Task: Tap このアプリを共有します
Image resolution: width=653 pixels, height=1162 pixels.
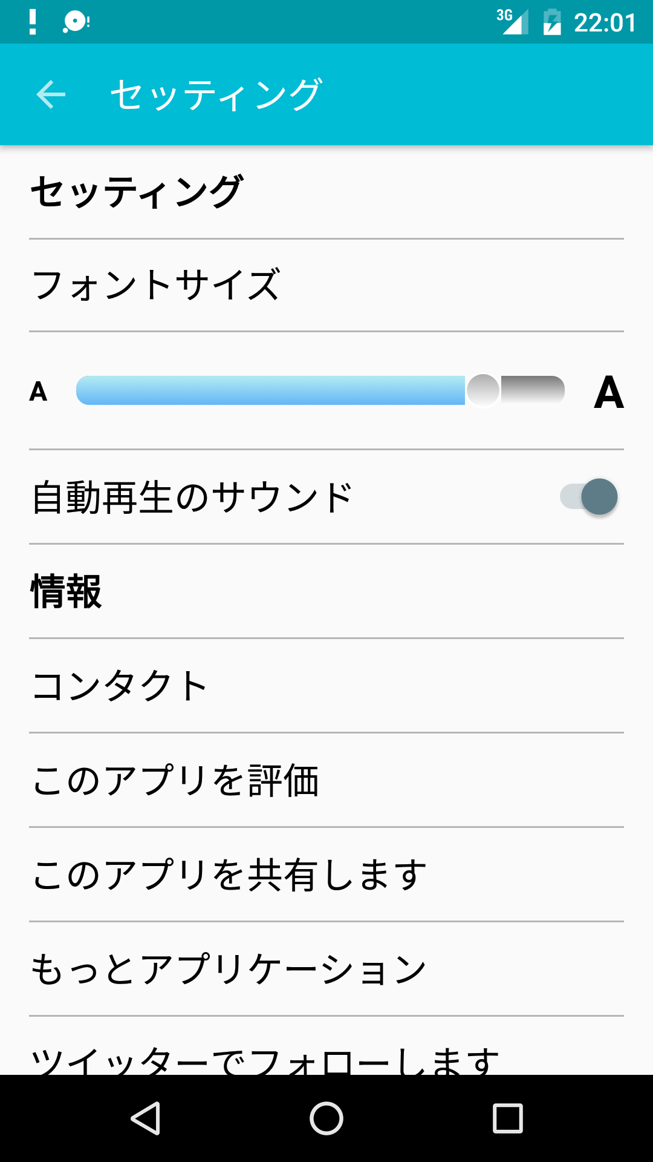Action: click(x=326, y=875)
